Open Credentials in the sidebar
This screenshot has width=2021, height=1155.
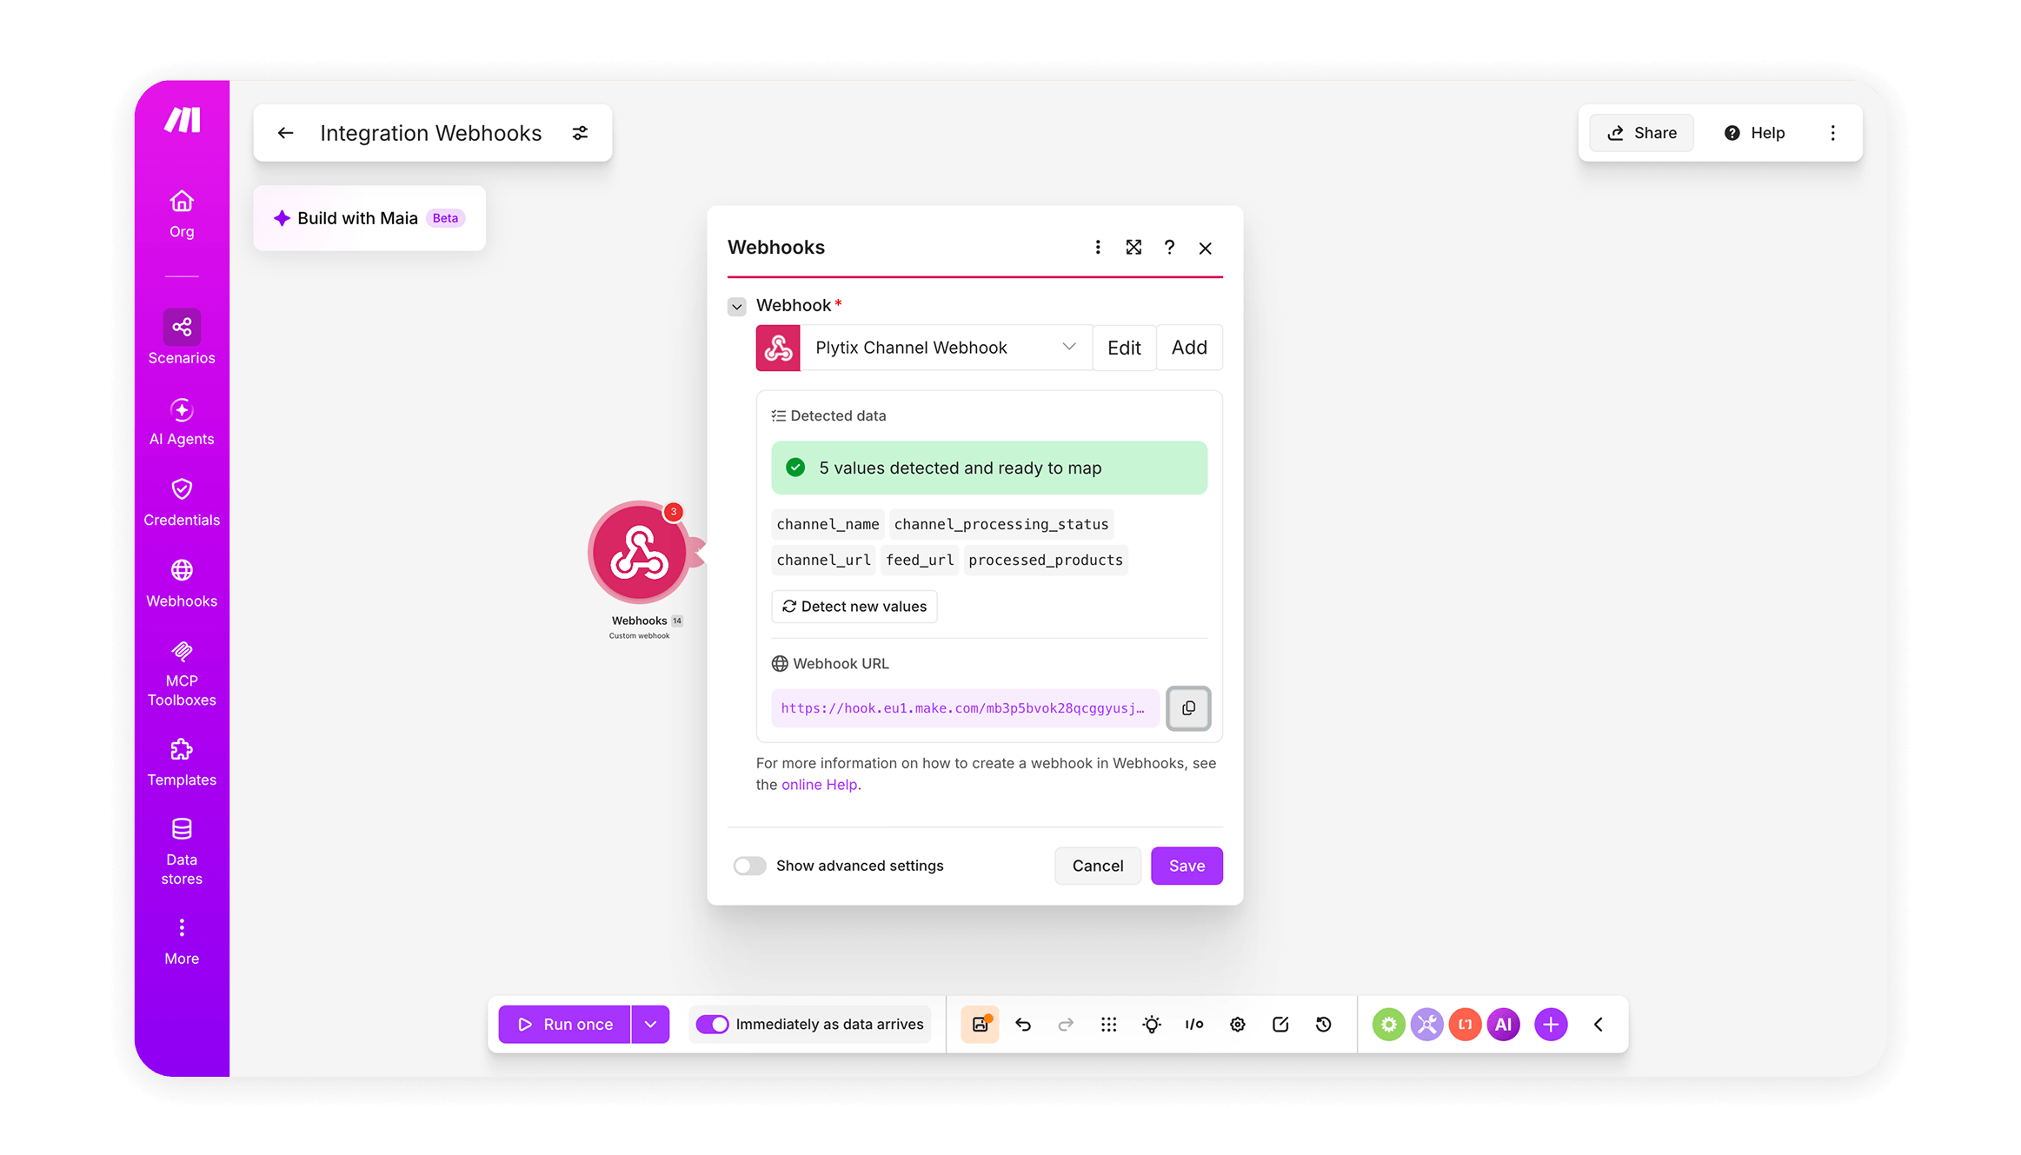[x=182, y=502]
